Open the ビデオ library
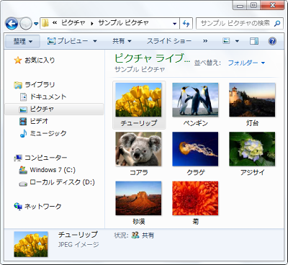 coord(39,121)
